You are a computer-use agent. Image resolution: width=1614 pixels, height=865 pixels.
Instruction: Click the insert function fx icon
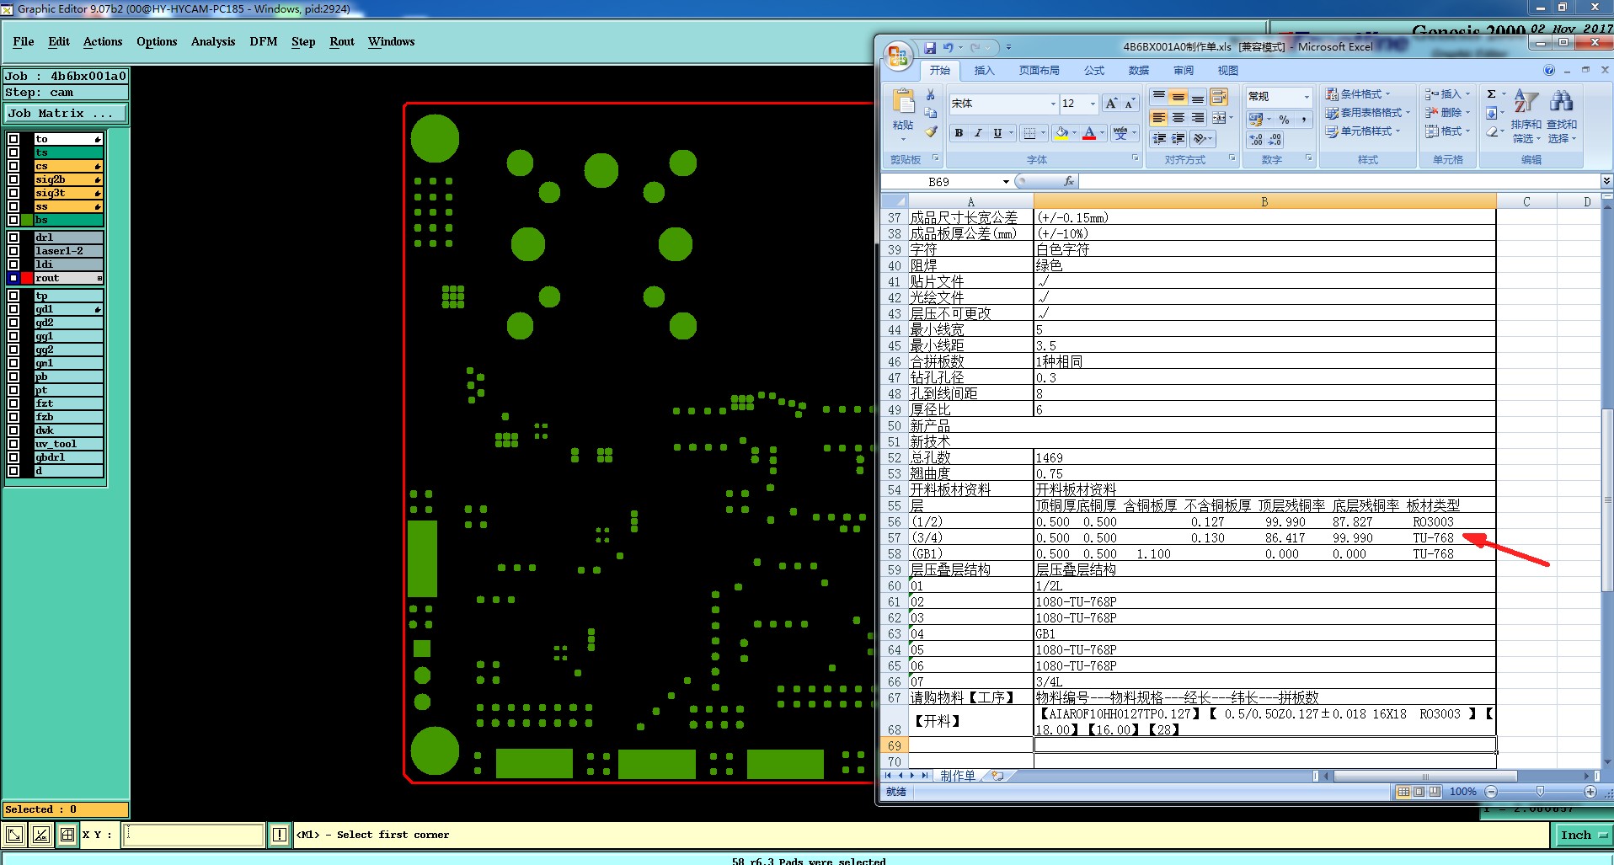1069,181
